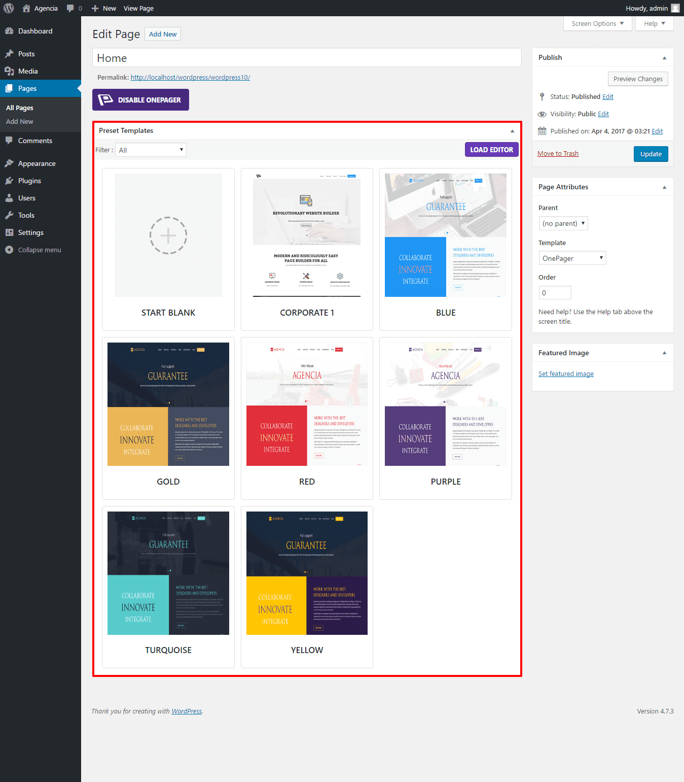Click the Appearance paintbrush icon
This screenshot has width=684, height=782.
click(x=9, y=163)
